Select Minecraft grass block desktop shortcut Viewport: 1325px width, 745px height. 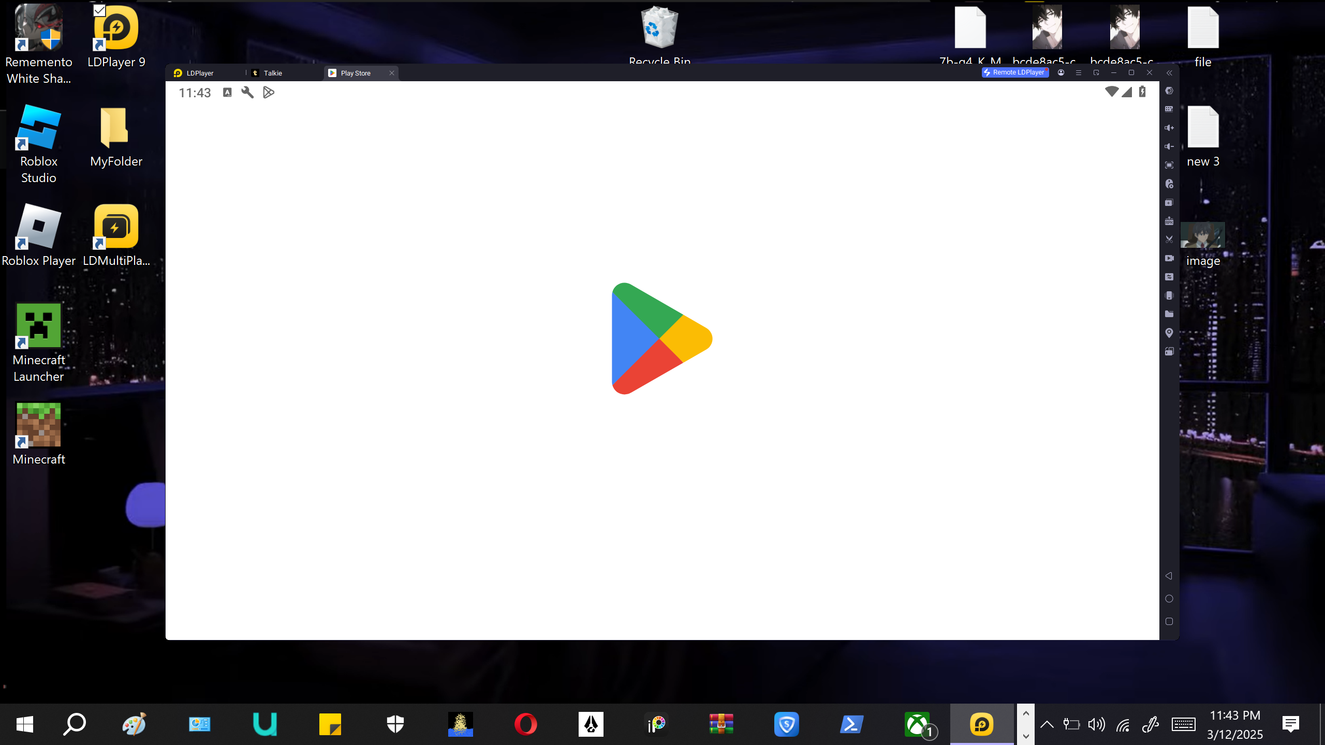[39, 434]
